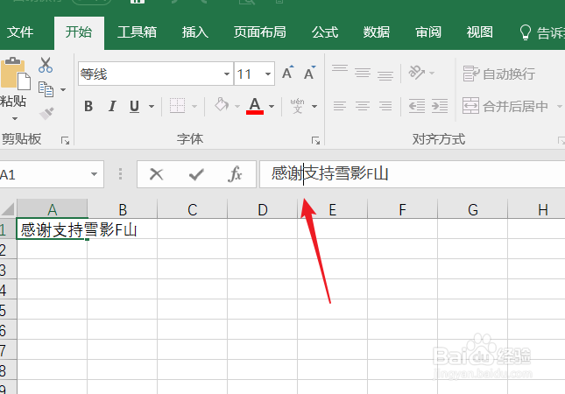The width and height of the screenshot is (565, 394).
Task: Expand phonetic guide dropdown arrow
Action: pyautogui.click(x=314, y=106)
